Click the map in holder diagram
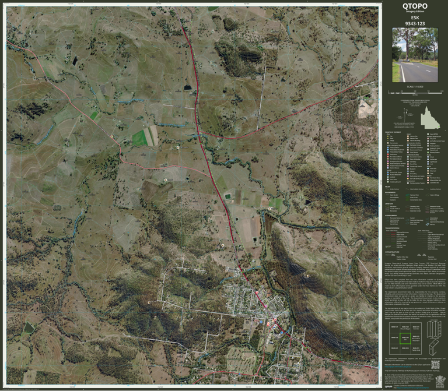Screen dimensions: 448x391 pyautogui.click(x=434, y=347)
